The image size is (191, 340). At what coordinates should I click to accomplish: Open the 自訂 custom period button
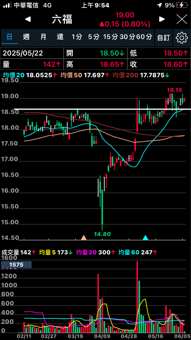point(163,38)
